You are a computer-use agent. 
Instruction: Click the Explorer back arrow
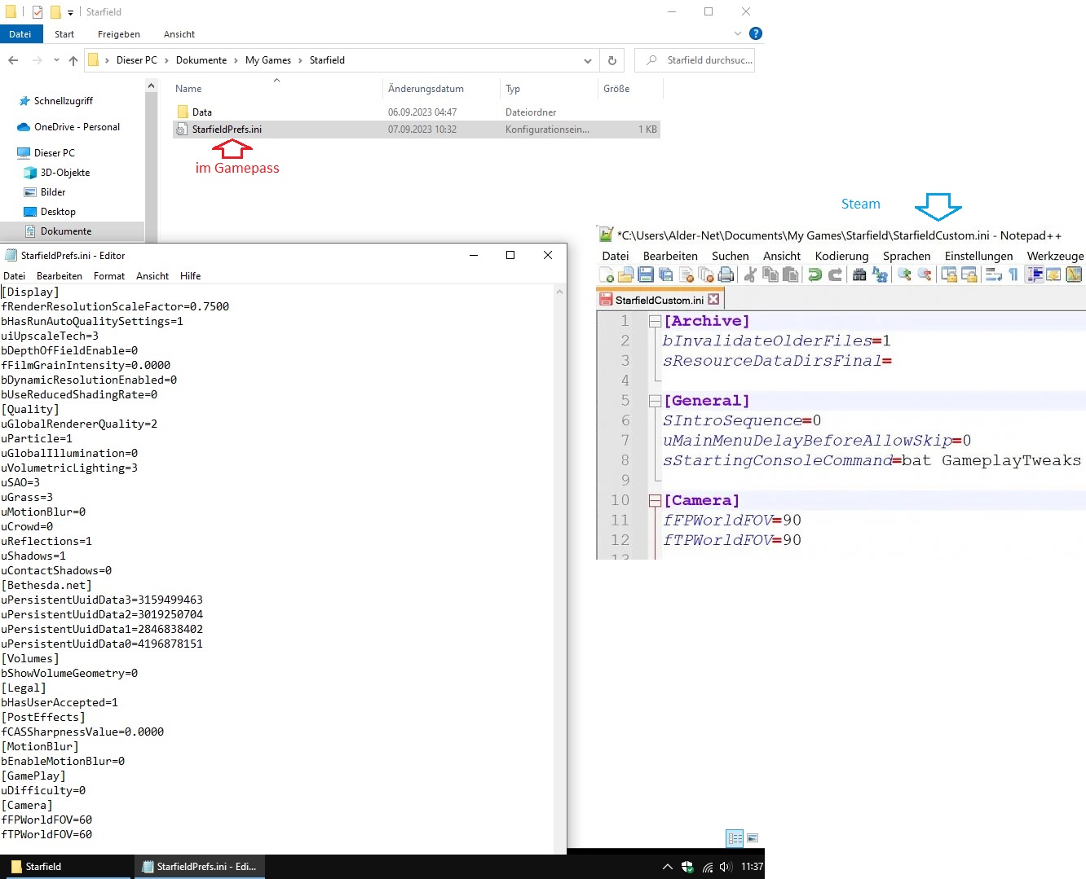tap(13, 60)
